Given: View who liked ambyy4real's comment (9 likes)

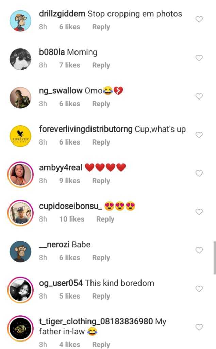Looking at the screenshot, I should 70,181.
